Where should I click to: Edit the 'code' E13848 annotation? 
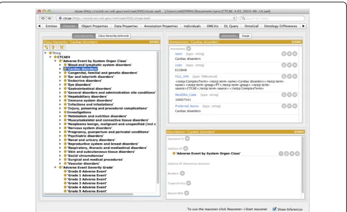(295, 65)
